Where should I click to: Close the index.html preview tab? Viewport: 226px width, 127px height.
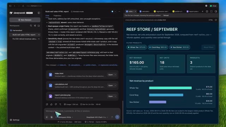(x=135, y=11)
